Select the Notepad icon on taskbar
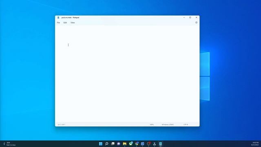Image resolution: width=261 pixels, height=147 pixels. point(160,144)
